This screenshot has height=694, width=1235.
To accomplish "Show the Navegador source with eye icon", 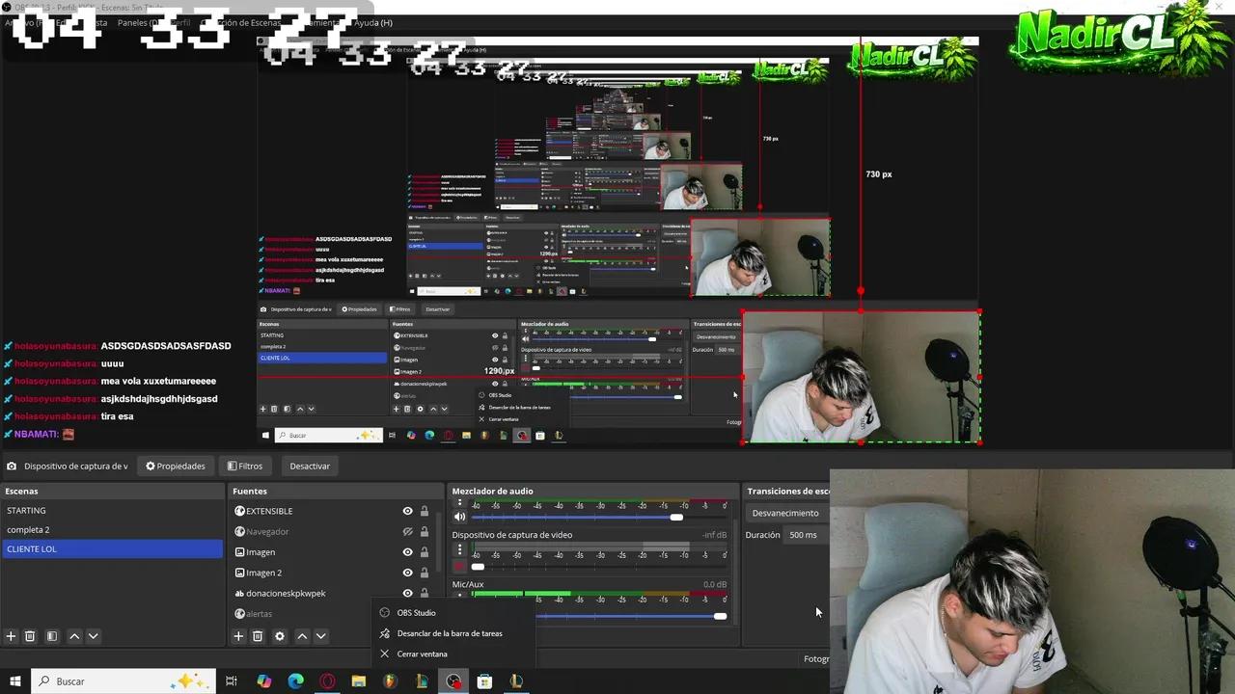I will [x=407, y=532].
